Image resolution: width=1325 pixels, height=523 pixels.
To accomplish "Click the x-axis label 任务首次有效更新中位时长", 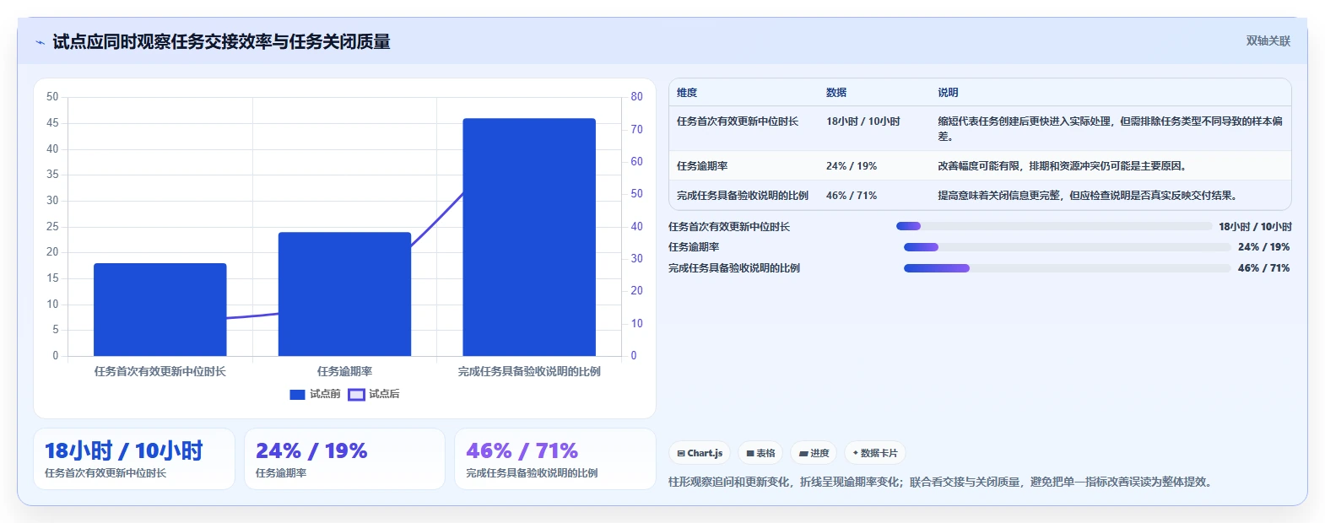I will tap(160, 371).
